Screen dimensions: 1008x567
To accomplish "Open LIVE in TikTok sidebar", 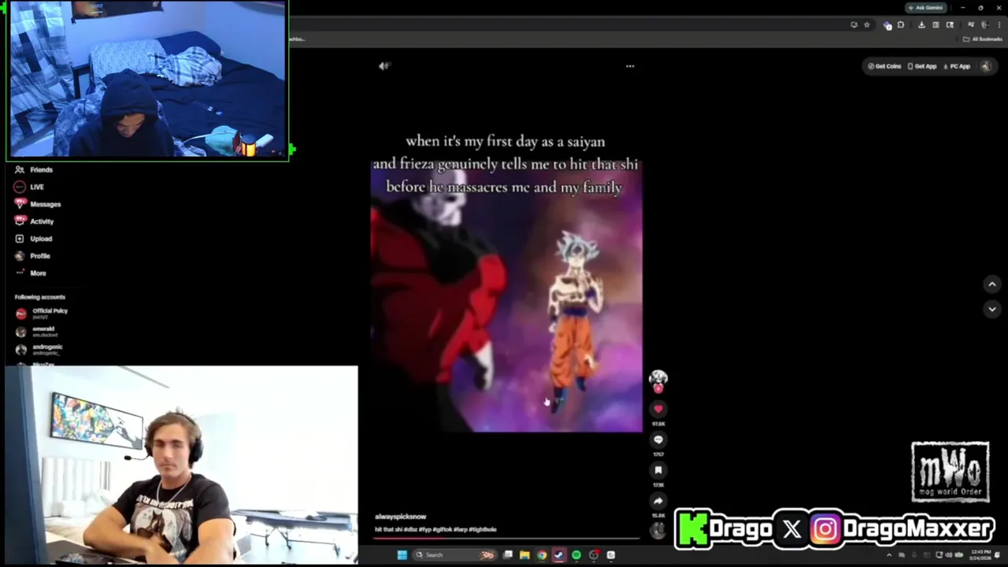I will click(29, 187).
